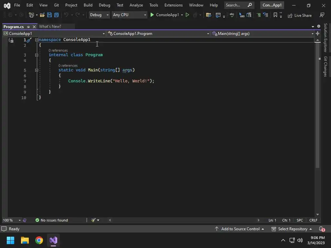This screenshot has height=248, width=331.
Task: Click the New Project toolbar icon
Action: [31, 15]
